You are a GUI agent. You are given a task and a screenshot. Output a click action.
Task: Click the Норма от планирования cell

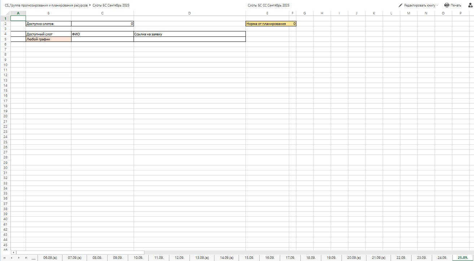[267, 23]
